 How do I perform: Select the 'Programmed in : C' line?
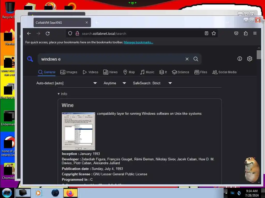(77, 179)
